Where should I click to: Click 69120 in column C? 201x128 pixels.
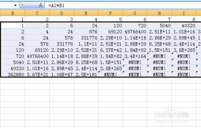37,50
